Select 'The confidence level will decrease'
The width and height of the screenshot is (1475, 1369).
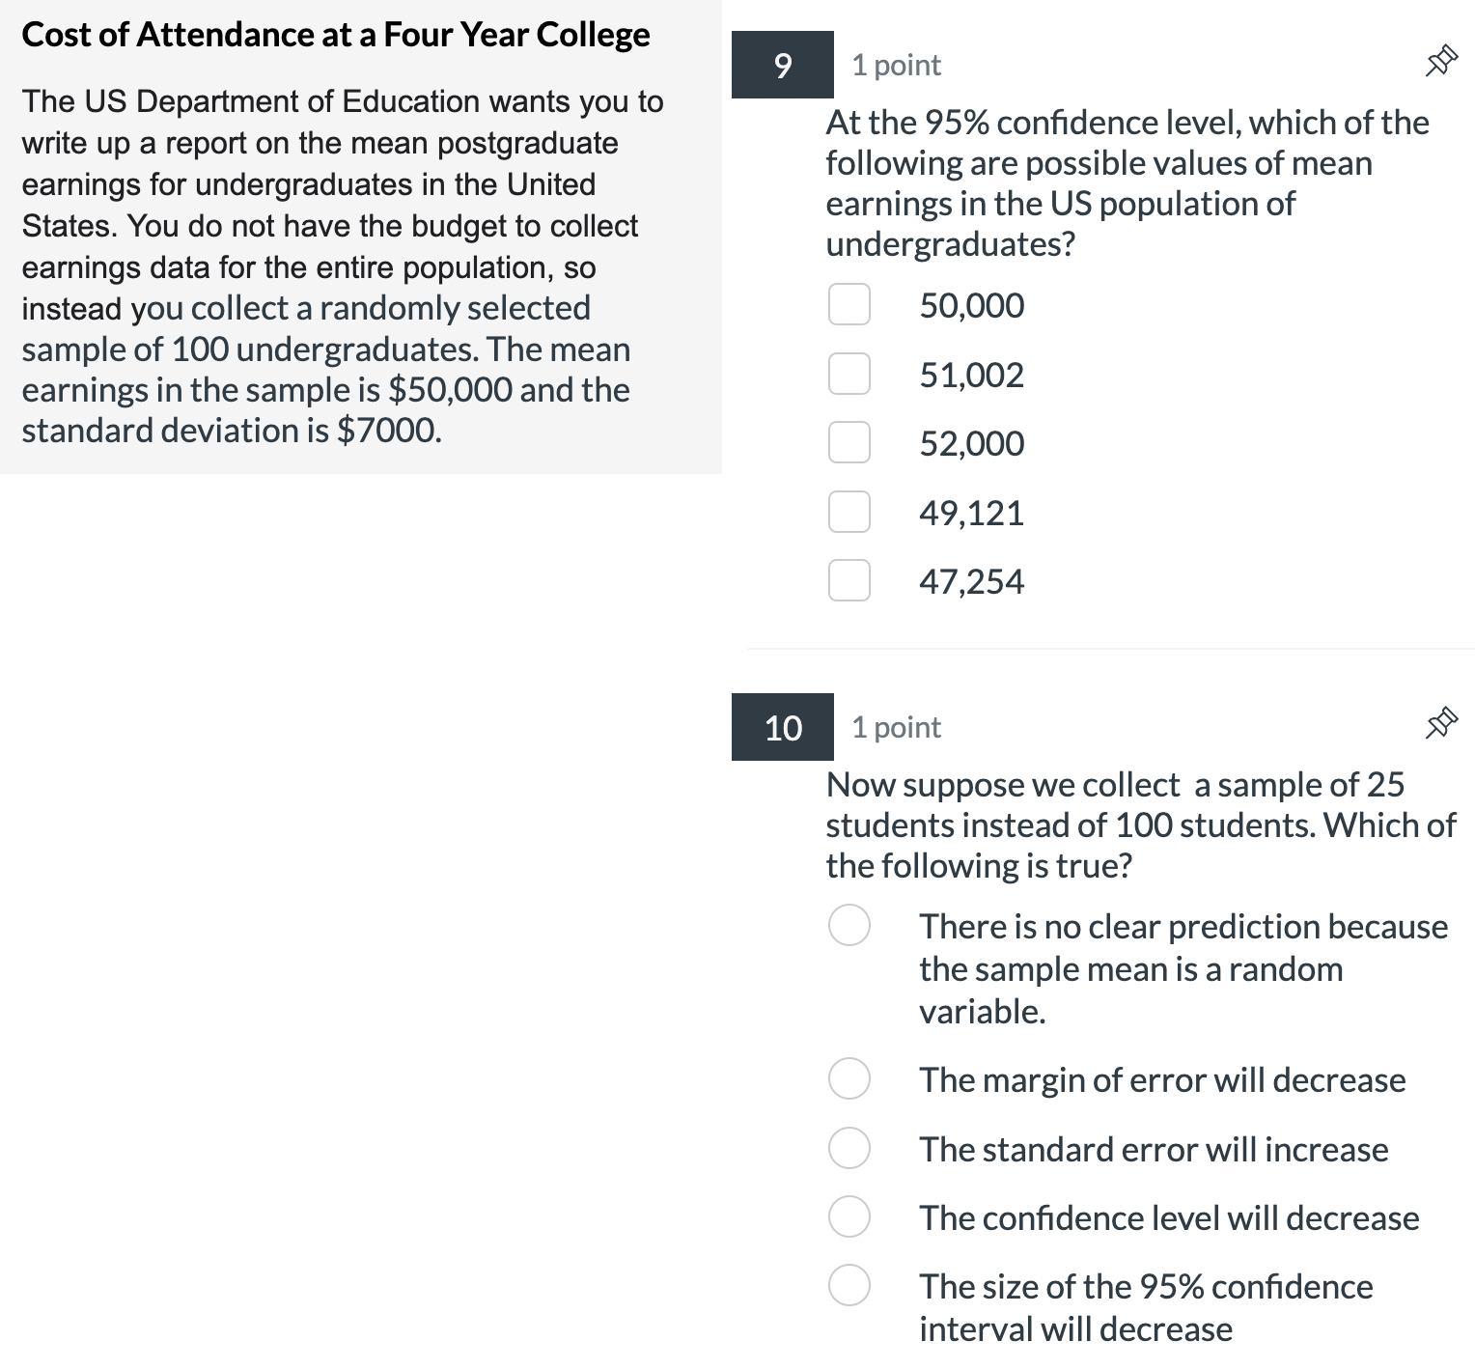(848, 1217)
